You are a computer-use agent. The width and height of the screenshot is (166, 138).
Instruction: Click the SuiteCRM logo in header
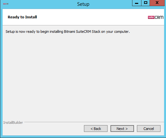coord(156,17)
